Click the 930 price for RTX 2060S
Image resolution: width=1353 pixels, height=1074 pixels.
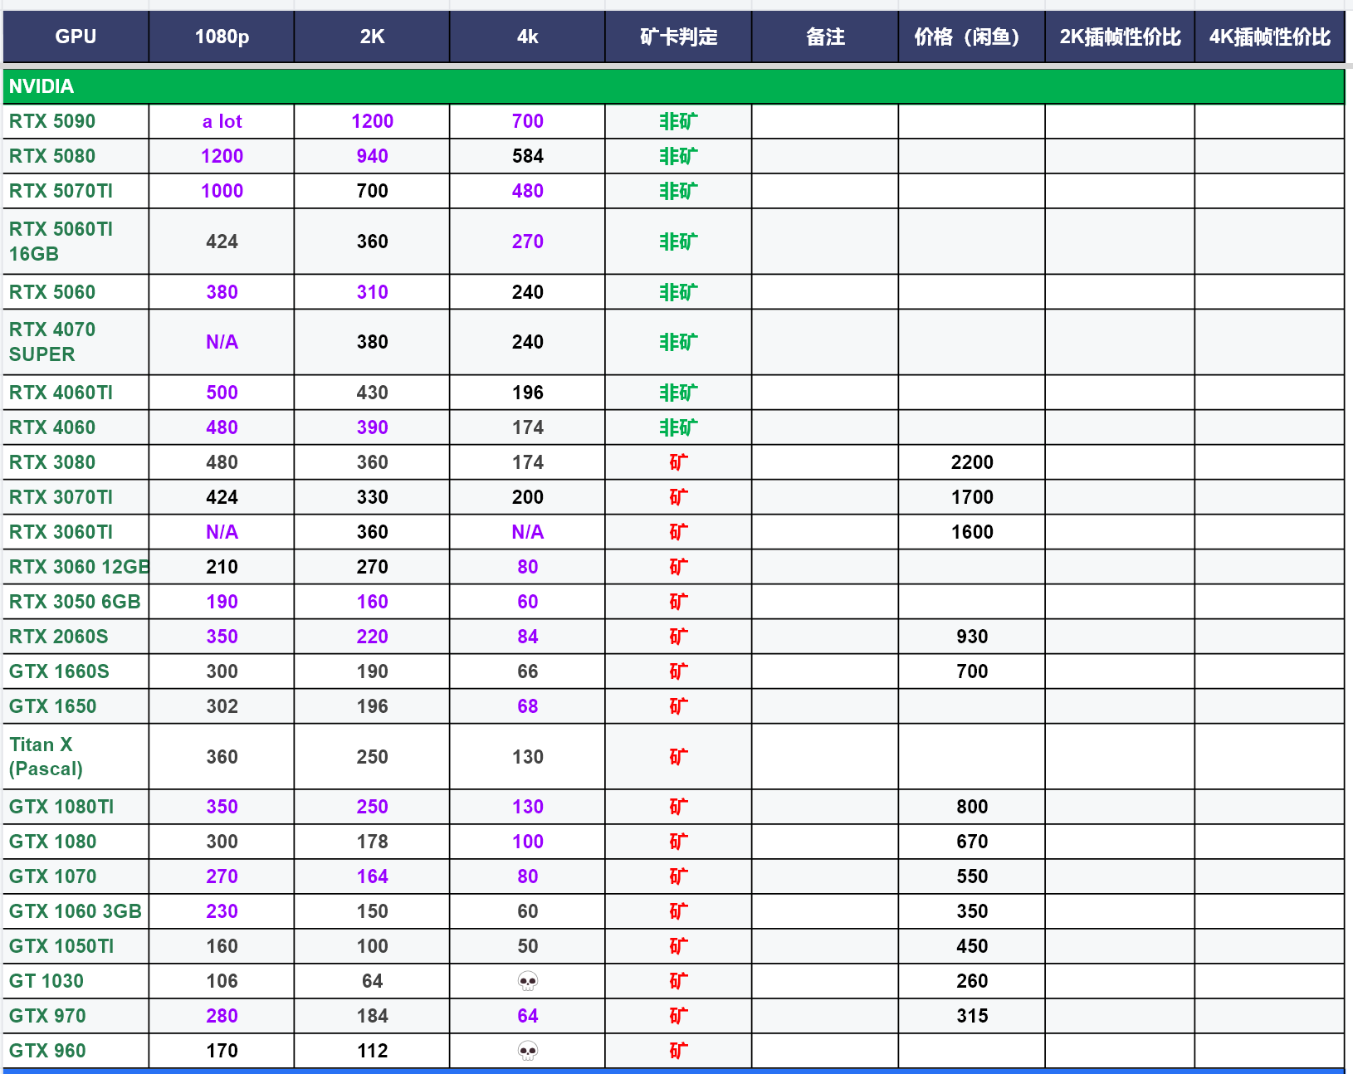[x=972, y=637]
